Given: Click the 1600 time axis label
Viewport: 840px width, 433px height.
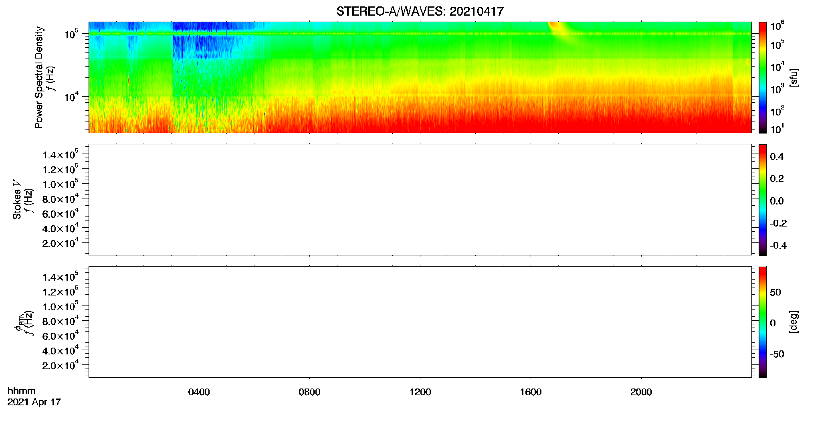Looking at the screenshot, I should coord(531,392).
